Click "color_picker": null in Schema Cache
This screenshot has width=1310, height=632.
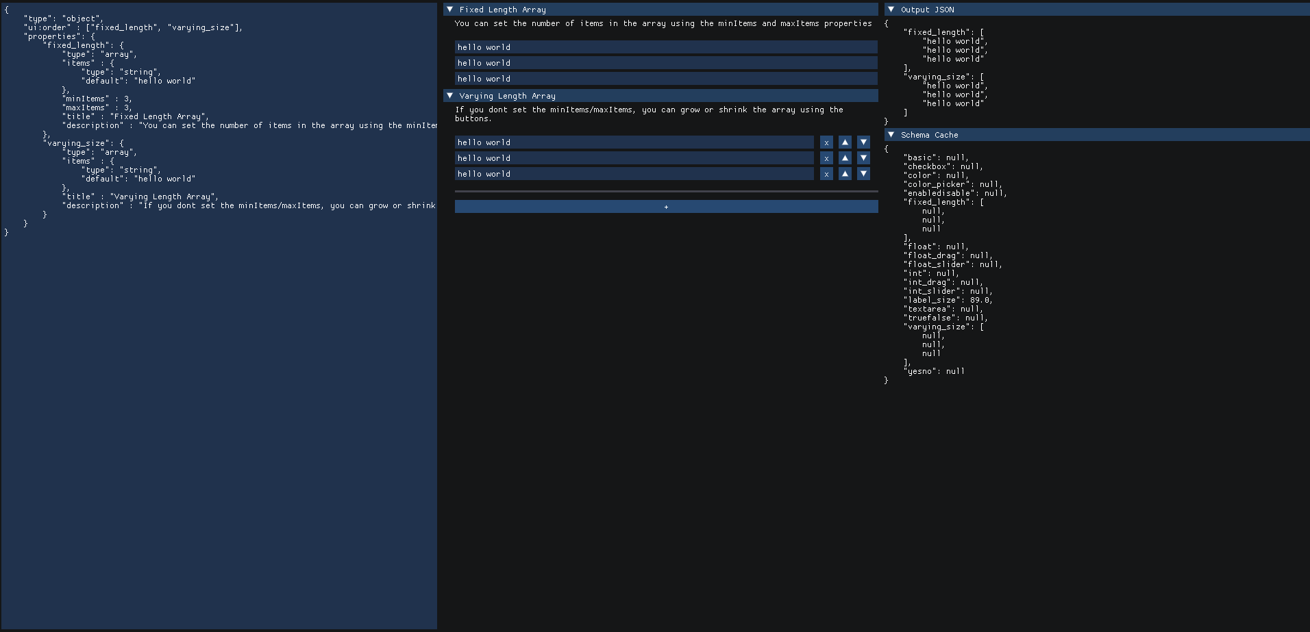point(953,184)
